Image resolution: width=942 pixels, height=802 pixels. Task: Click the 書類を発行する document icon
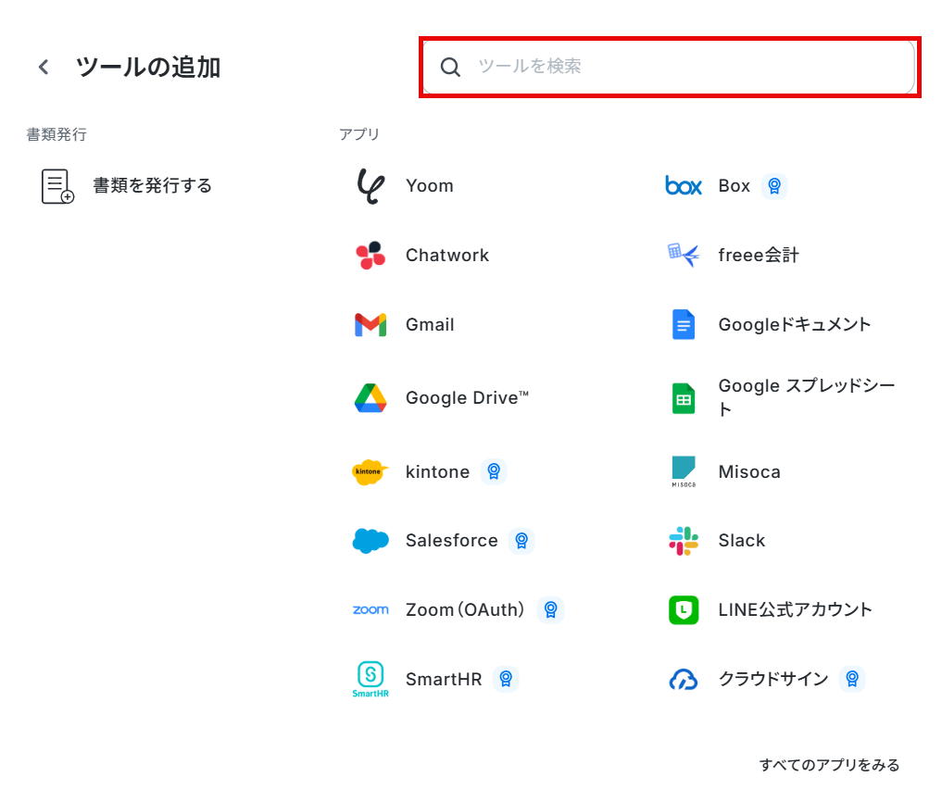pyautogui.click(x=57, y=186)
